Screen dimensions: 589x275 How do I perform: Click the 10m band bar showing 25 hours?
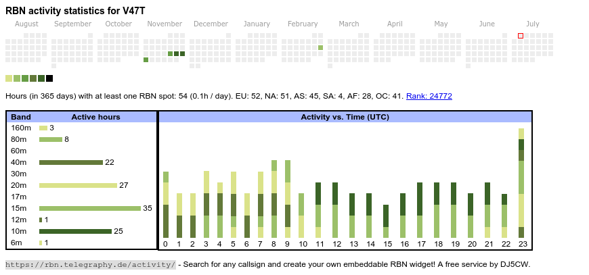74,231
